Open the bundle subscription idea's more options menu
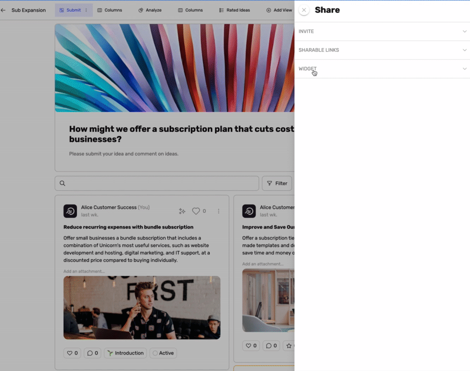This screenshot has width=470, height=371. [x=219, y=211]
